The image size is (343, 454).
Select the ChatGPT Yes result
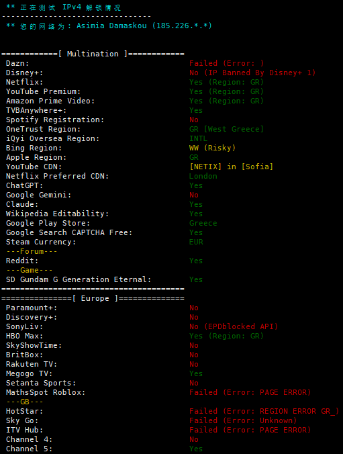click(x=196, y=185)
